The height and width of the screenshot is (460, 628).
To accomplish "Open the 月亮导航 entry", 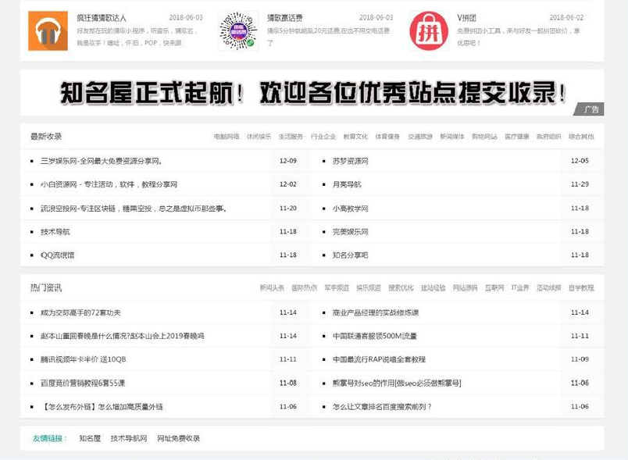I will point(346,185).
